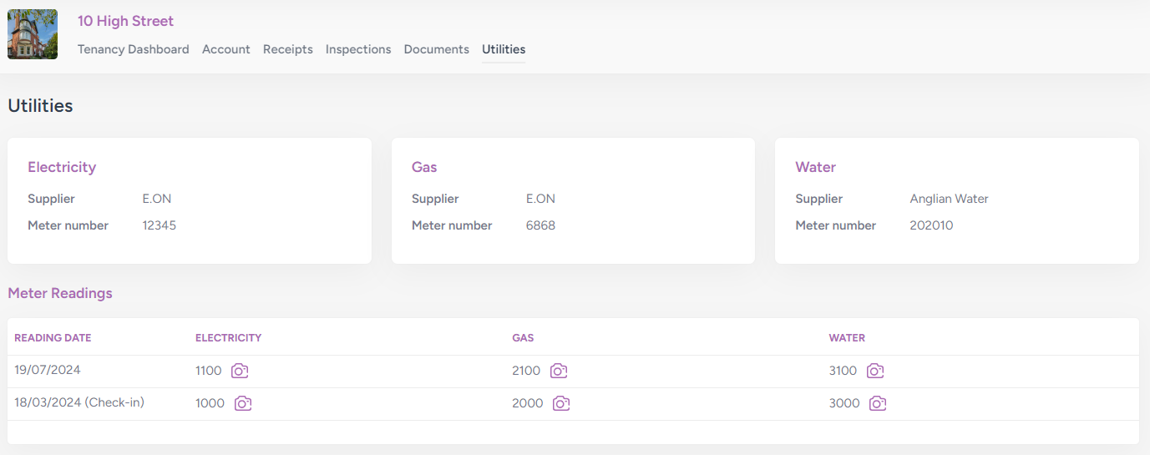
Task: Open the Account tab
Action: click(225, 49)
